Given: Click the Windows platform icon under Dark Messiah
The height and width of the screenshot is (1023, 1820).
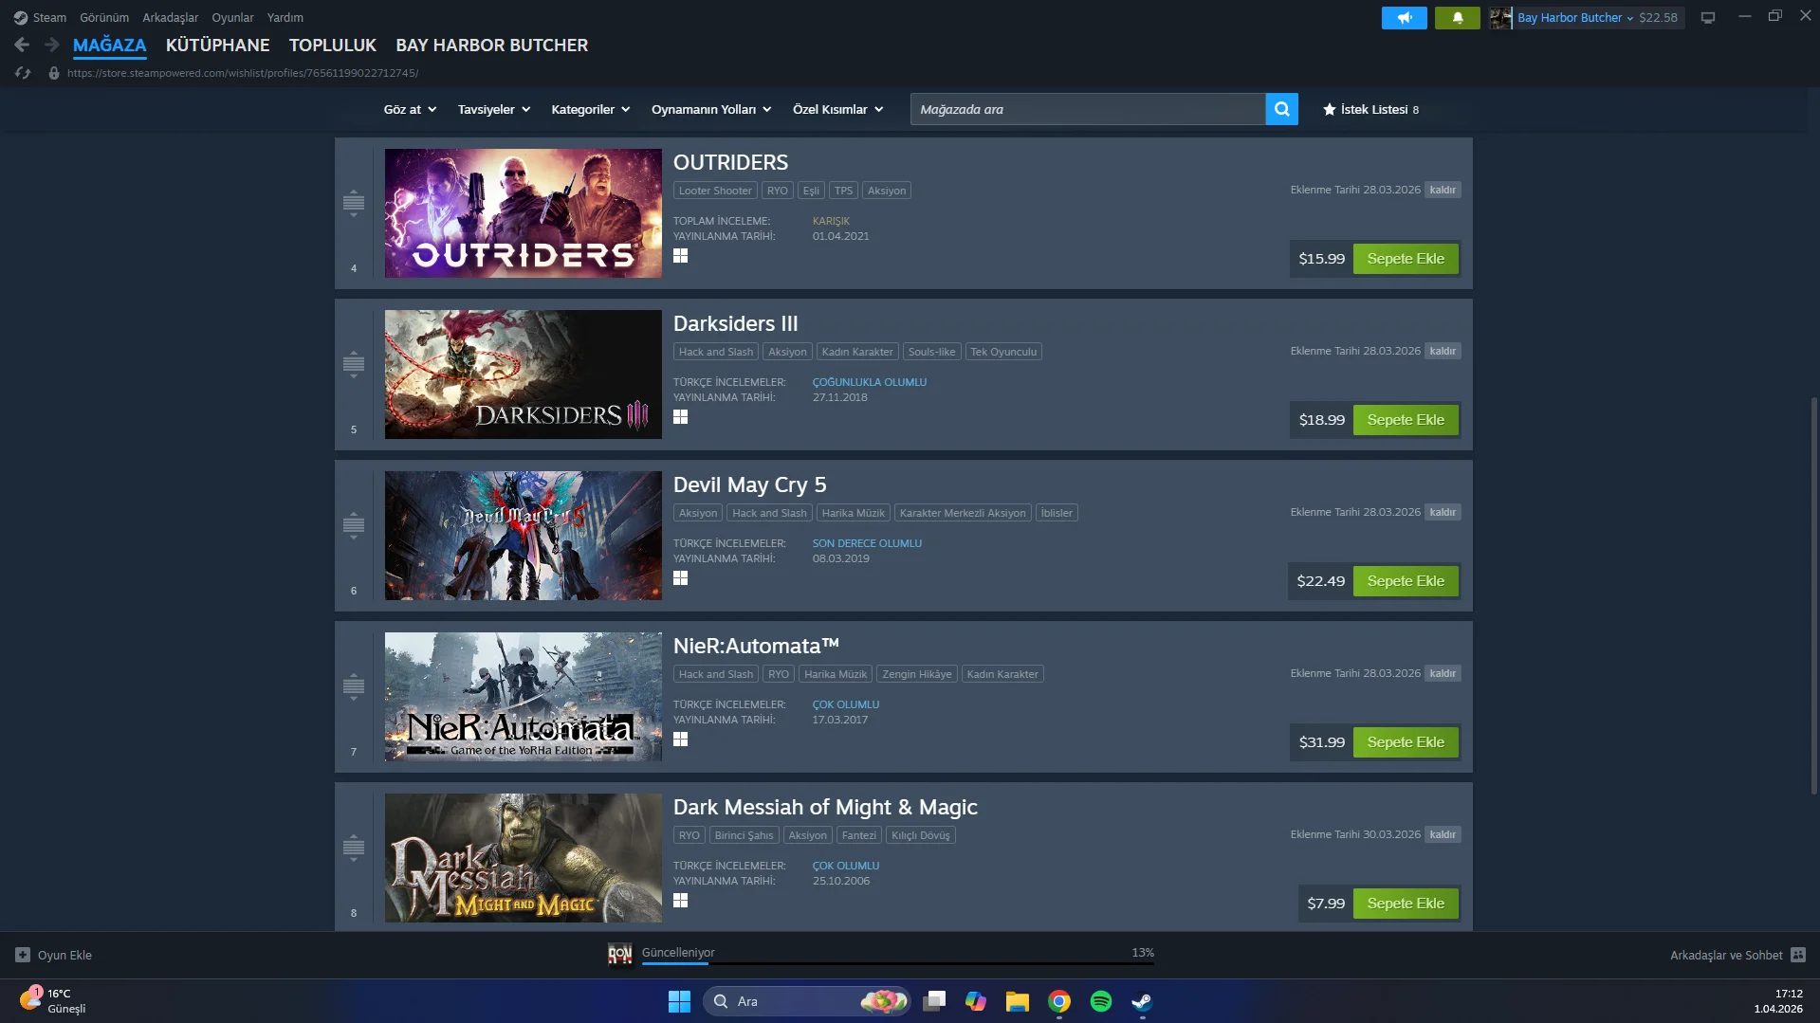Looking at the screenshot, I should click(680, 901).
